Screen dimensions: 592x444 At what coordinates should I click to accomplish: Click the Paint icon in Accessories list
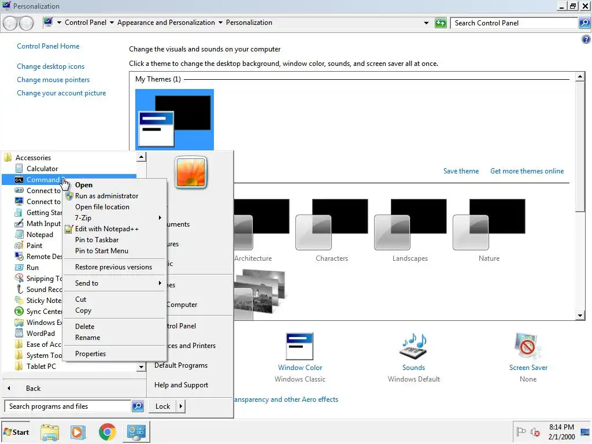(x=19, y=245)
